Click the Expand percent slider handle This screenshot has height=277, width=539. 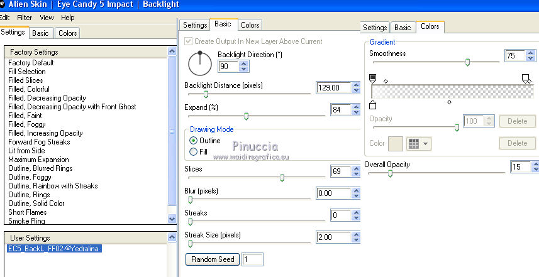coord(246,116)
